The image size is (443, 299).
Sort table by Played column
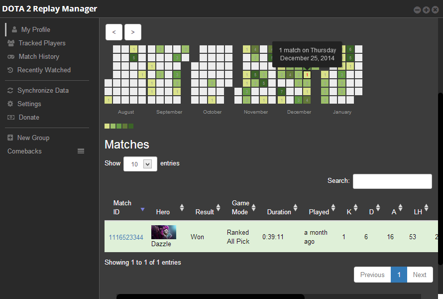pos(322,208)
